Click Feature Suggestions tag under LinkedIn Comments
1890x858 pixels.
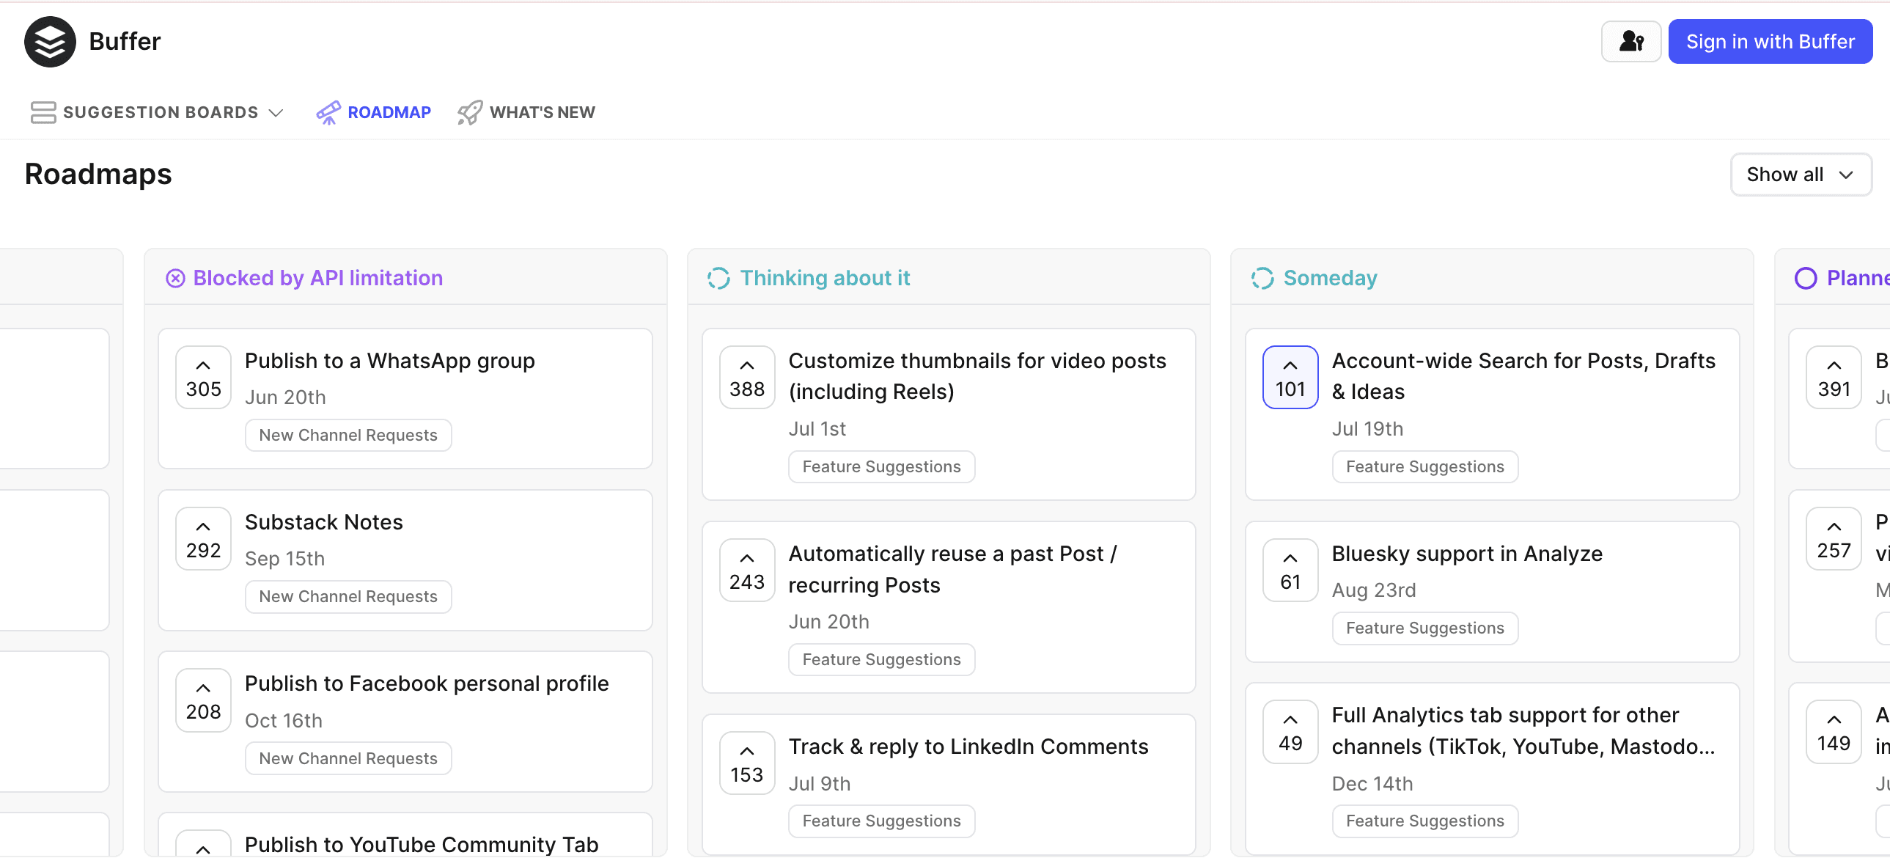point(881,822)
